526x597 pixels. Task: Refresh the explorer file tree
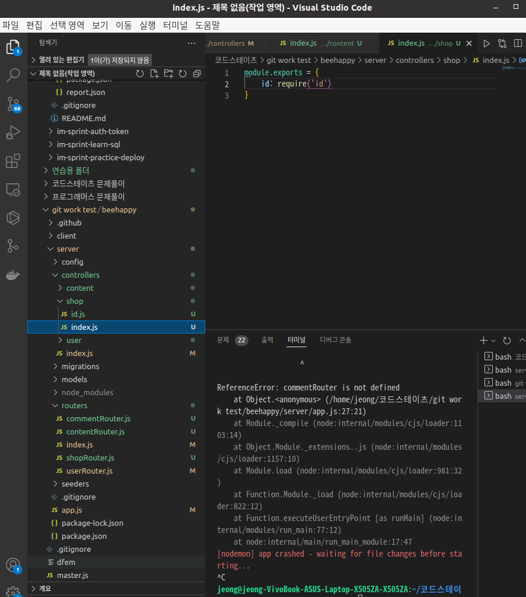(x=183, y=74)
